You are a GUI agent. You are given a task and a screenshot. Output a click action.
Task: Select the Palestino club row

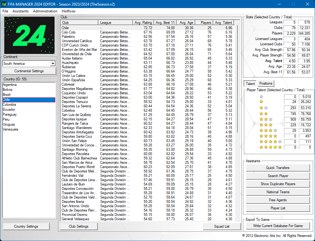coord(147,37)
